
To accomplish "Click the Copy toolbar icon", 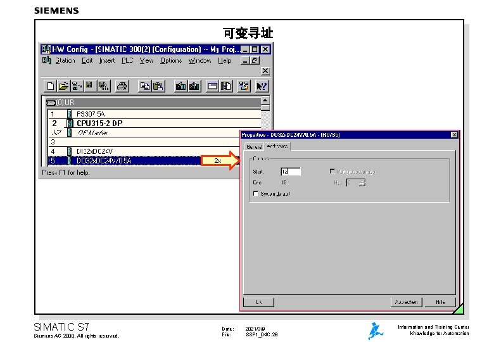I will point(145,86).
